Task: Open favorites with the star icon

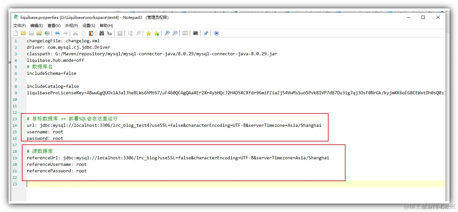Action: 148,33
